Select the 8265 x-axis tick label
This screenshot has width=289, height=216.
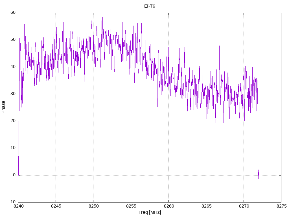pos(206,207)
